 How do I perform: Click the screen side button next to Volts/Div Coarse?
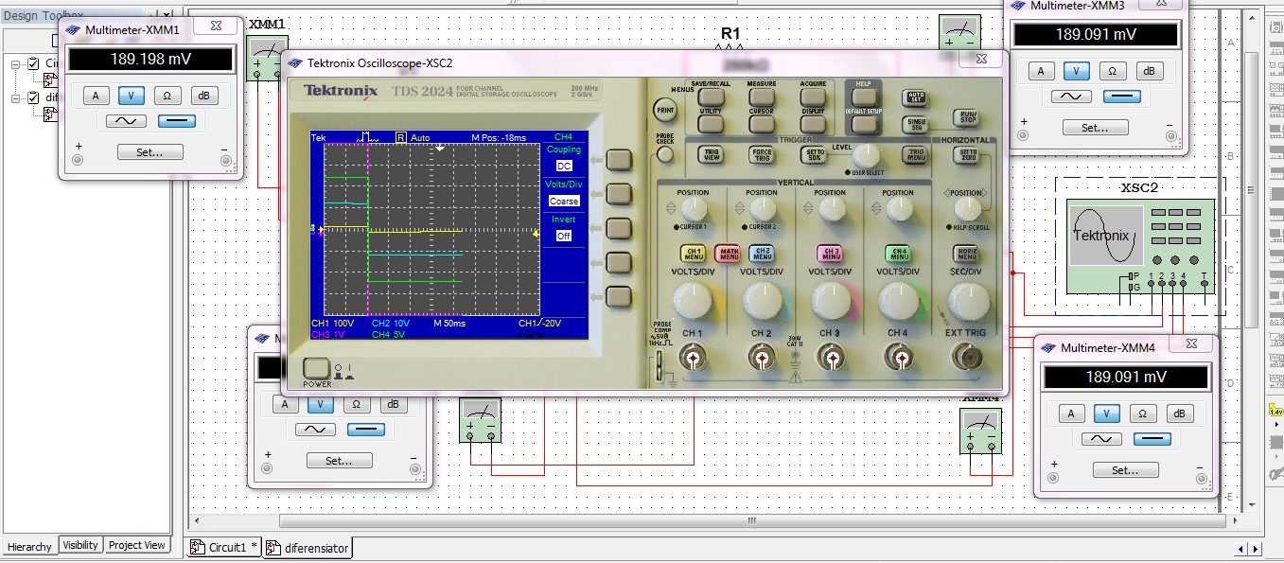pyautogui.click(x=619, y=194)
